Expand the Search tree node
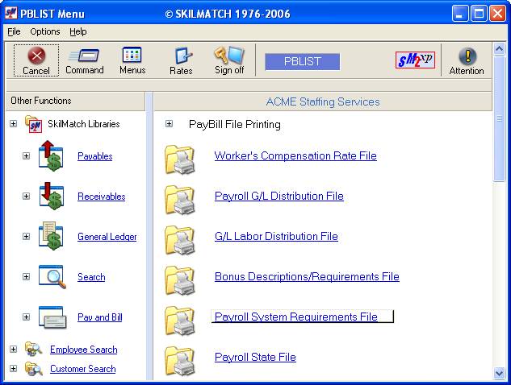Screen dimensions: 511x385 pyautogui.click(x=26, y=277)
